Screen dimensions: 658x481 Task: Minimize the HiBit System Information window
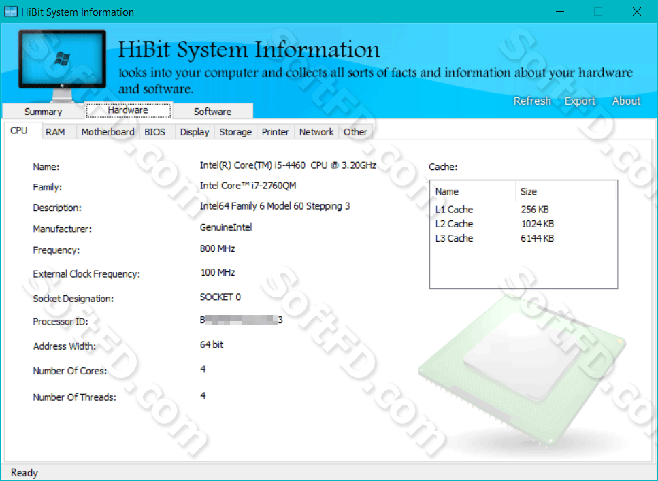(560, 12)
